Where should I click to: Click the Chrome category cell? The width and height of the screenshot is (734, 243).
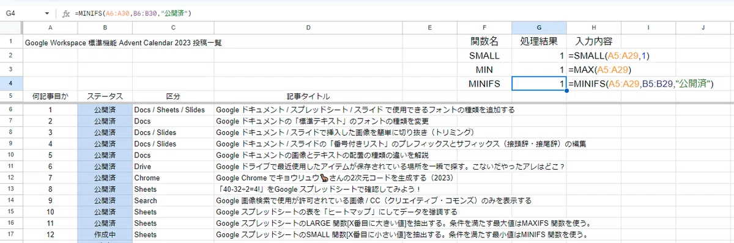click(172, 177)
